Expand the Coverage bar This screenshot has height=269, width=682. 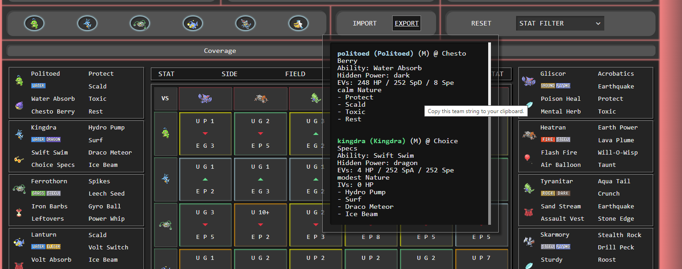(x=331, y=51)
